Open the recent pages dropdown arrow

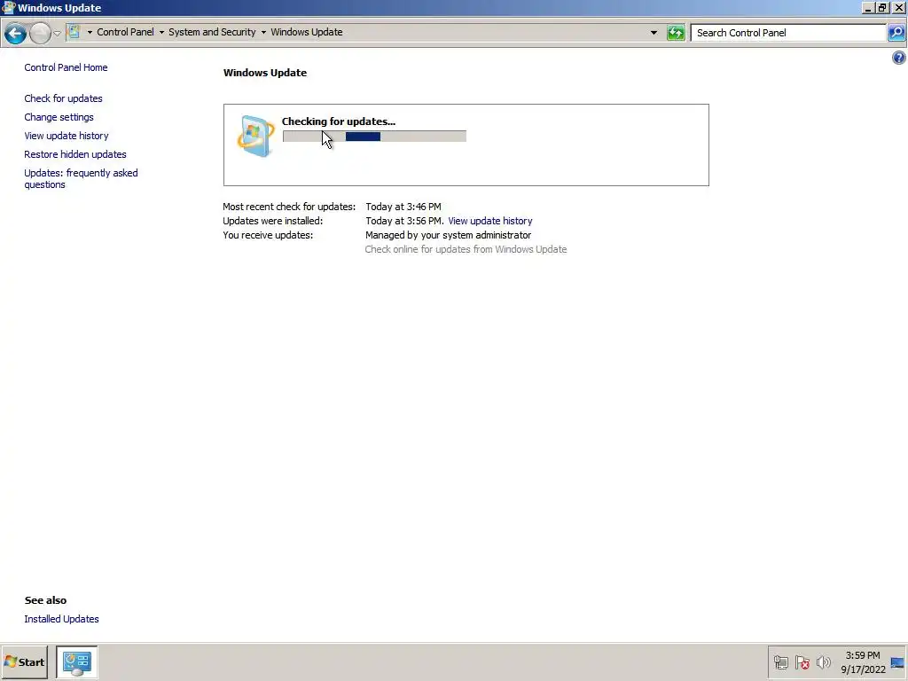(58, 33)
